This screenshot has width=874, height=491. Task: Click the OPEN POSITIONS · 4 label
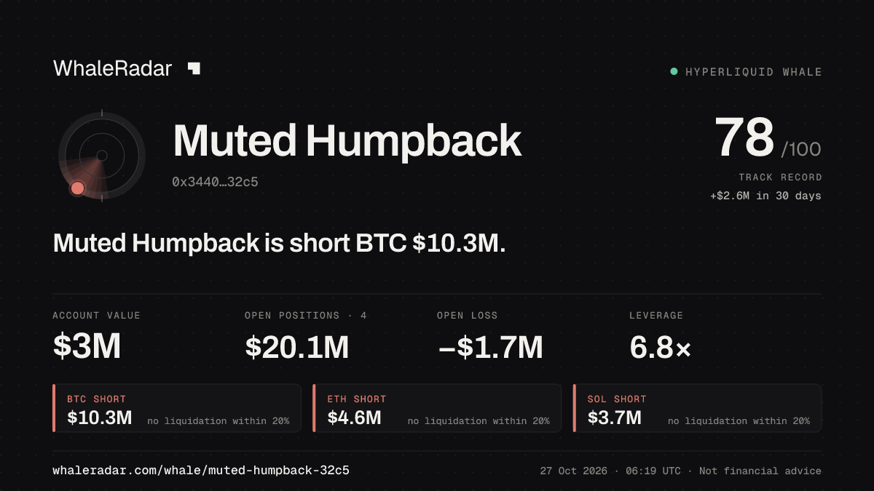pos(306,316)
